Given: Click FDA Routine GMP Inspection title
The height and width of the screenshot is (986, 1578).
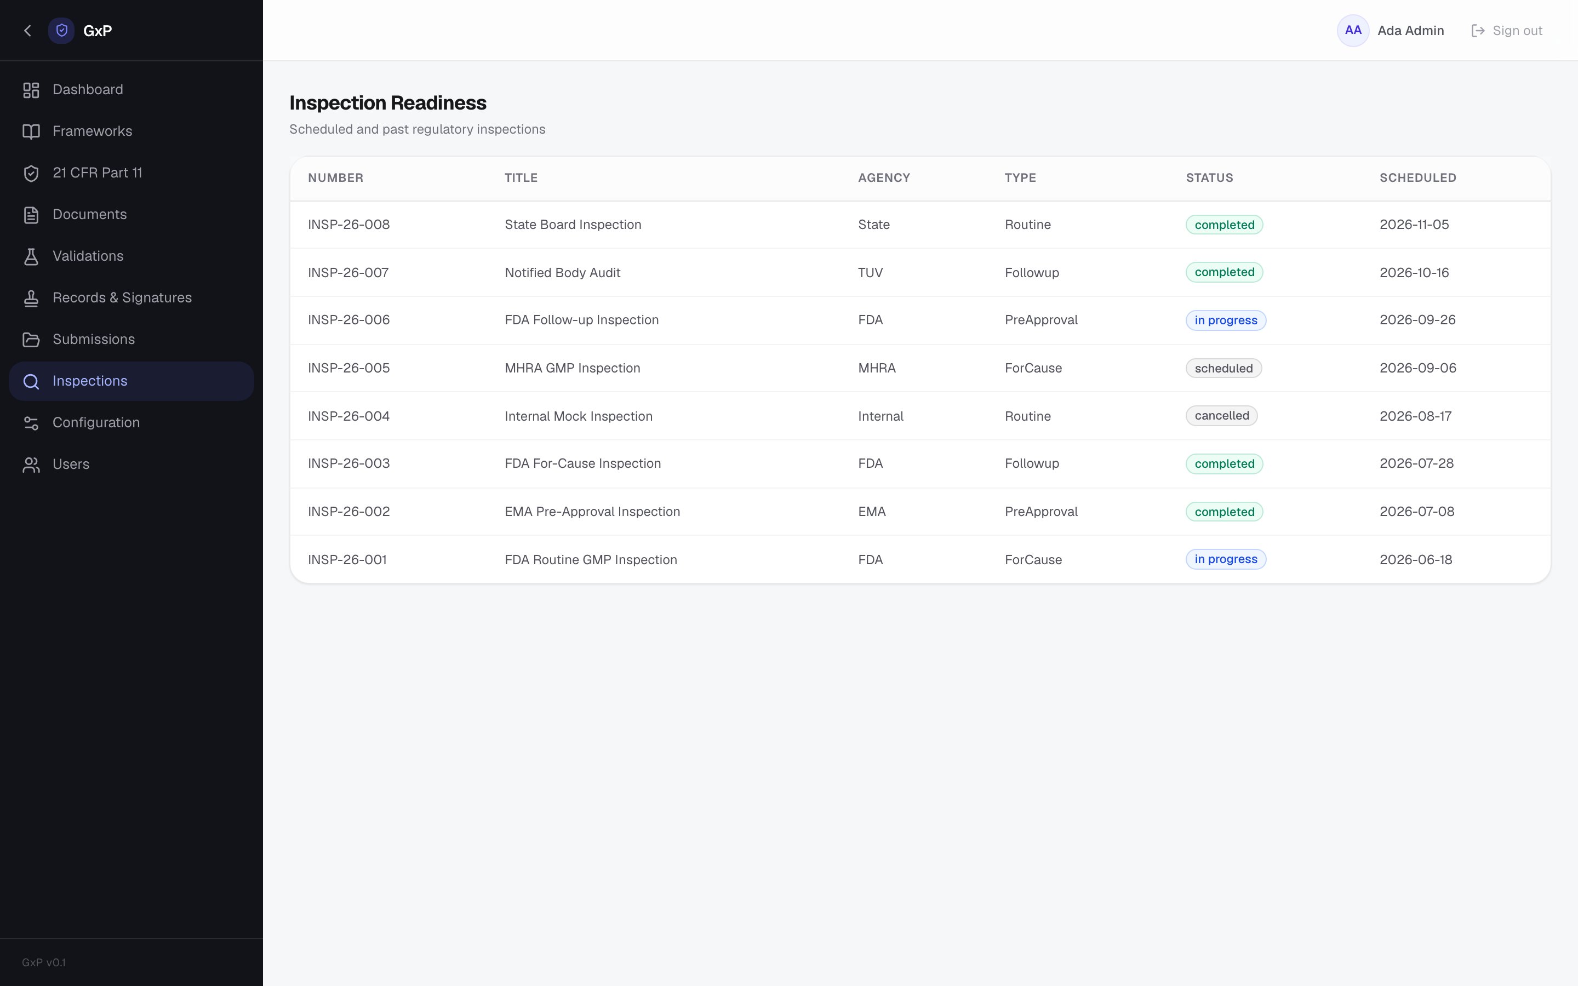Looking at the screenshot, I should (591, 559).
